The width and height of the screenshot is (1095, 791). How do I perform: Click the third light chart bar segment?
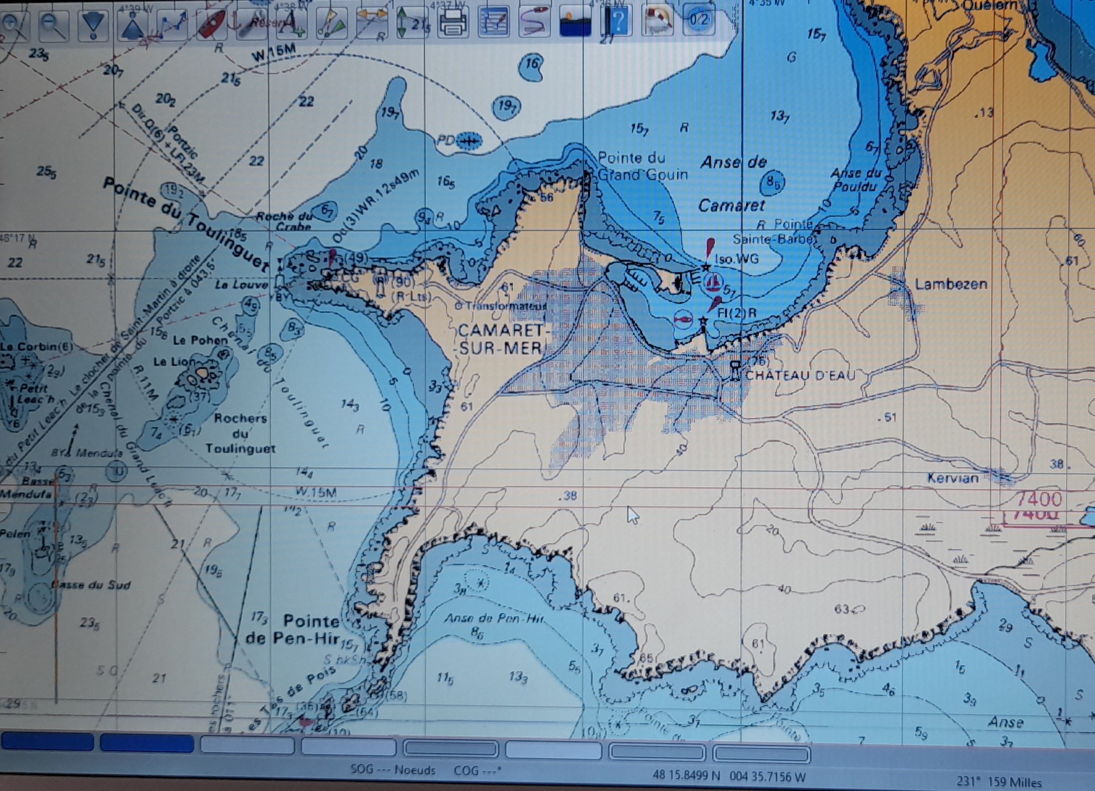(247, 745)
